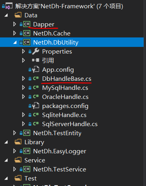The height and width of the screenshot is (186, 146).
Task: Select the Library folder label
Action: [x=34, y=142]
